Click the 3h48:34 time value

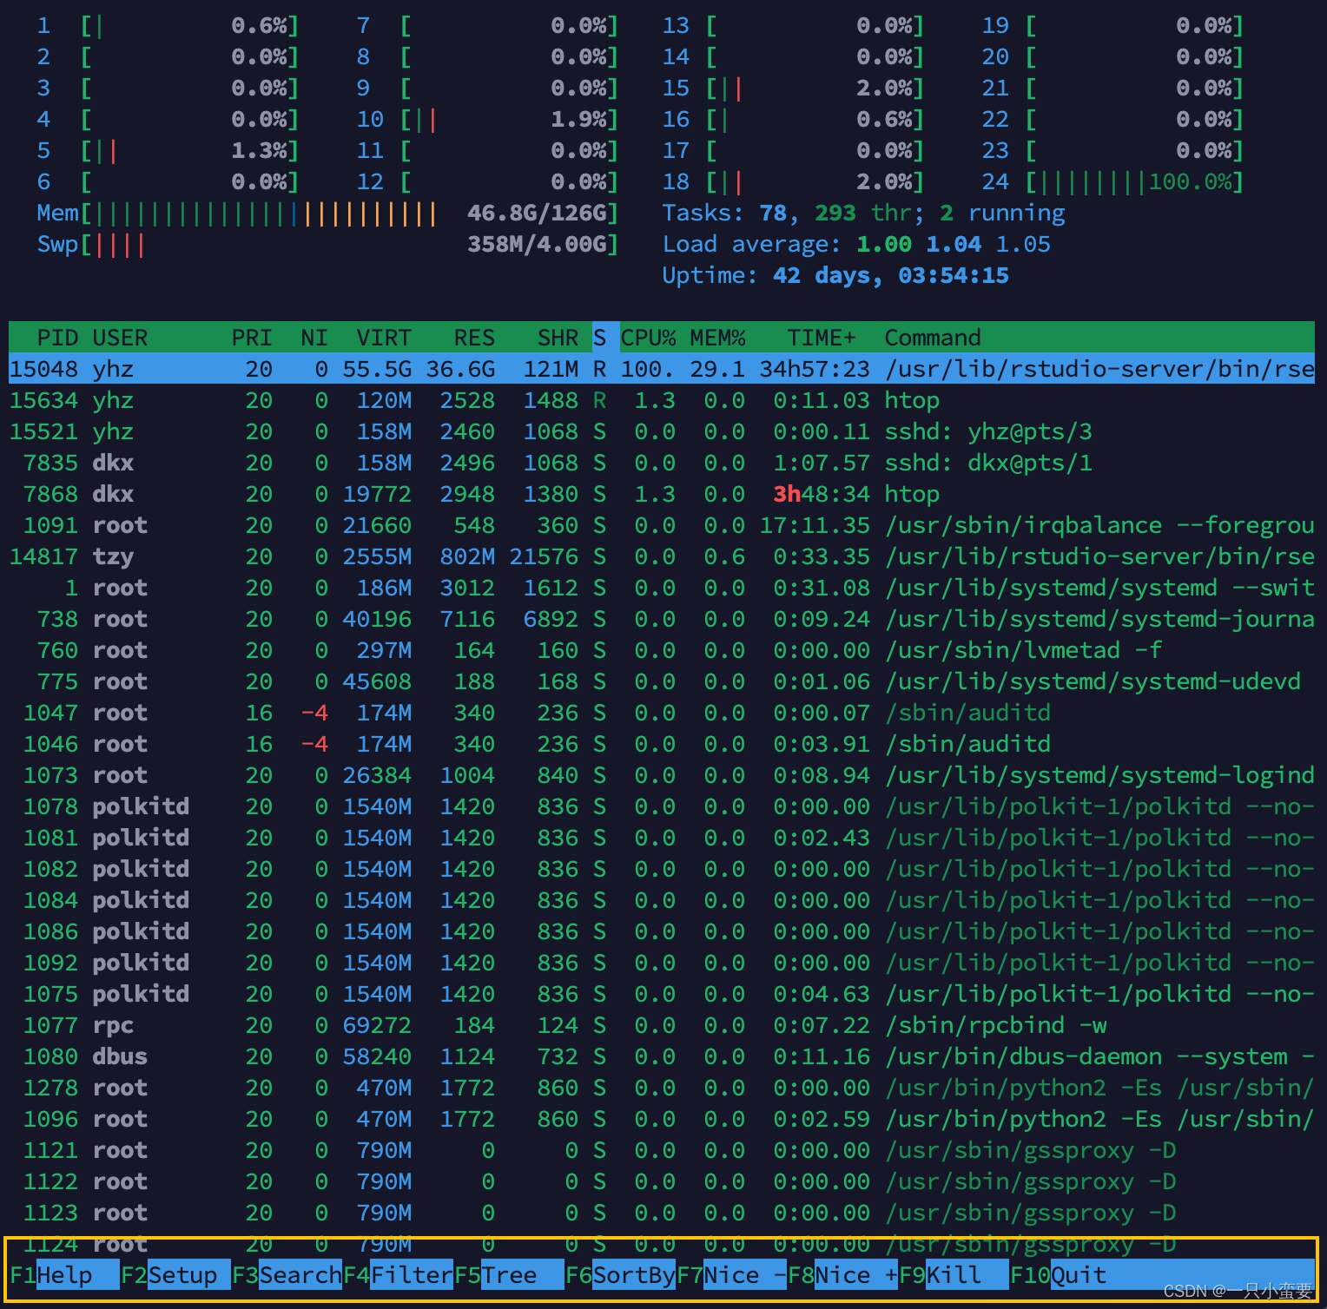coord(822,494)
